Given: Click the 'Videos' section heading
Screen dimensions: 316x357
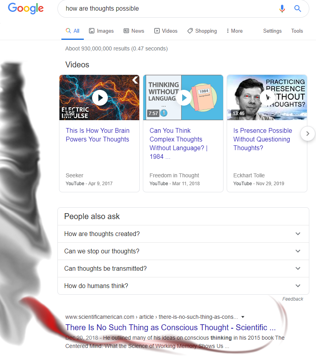Looking at the screenshot, I should [x=77, y=65].
